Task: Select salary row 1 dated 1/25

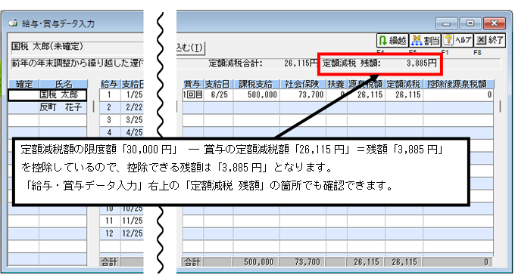Action: tap(121, 95)
